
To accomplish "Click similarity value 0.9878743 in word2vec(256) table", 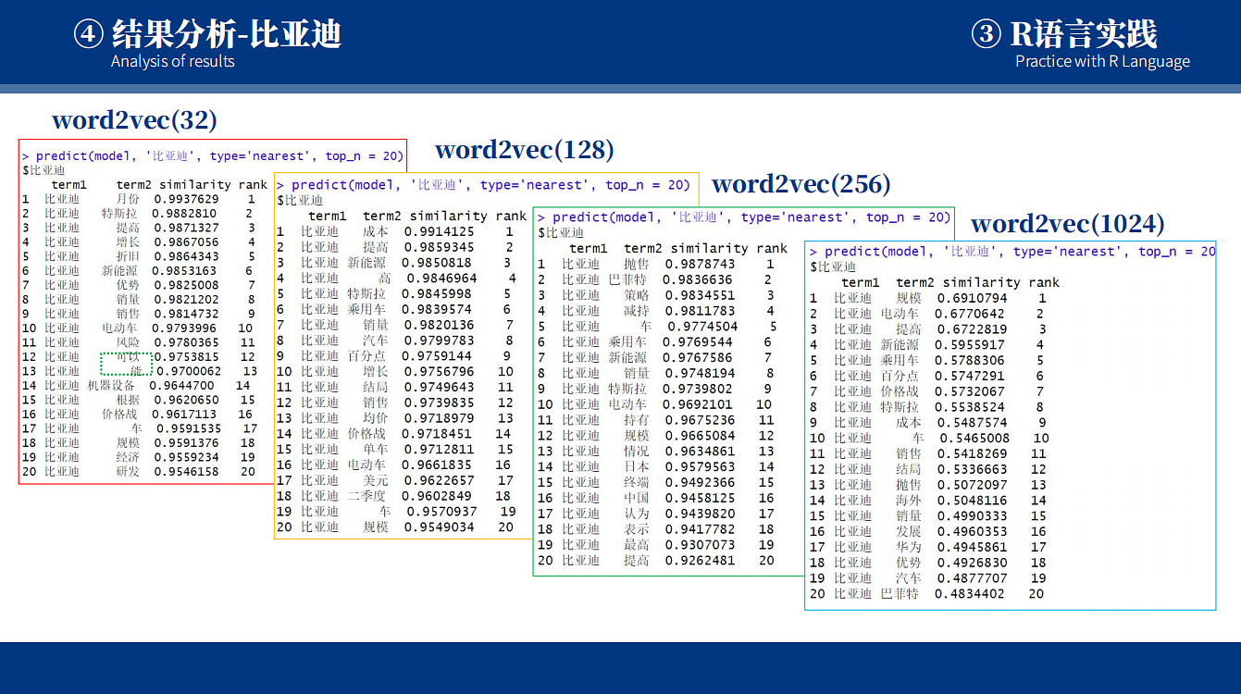I will (x=701, y=265).
